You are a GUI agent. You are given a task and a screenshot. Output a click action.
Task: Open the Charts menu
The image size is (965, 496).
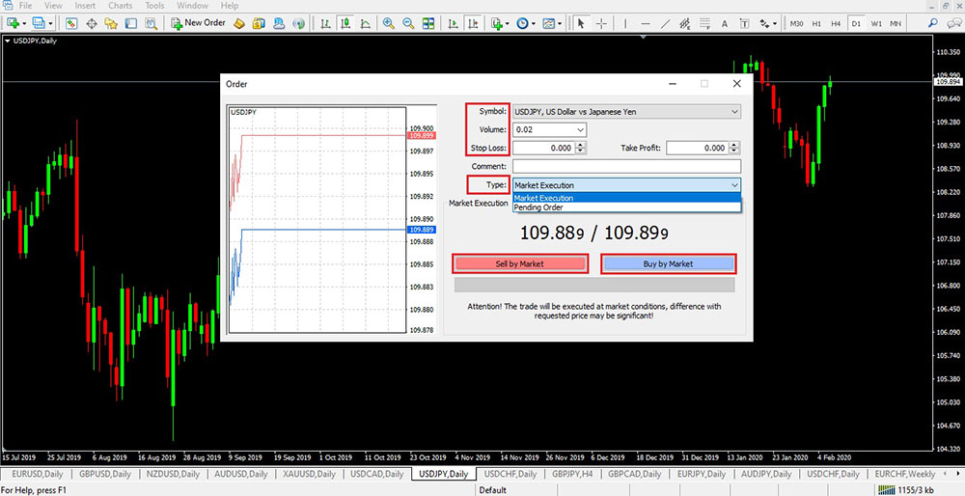pyautogui.click(x=120, y=6)
